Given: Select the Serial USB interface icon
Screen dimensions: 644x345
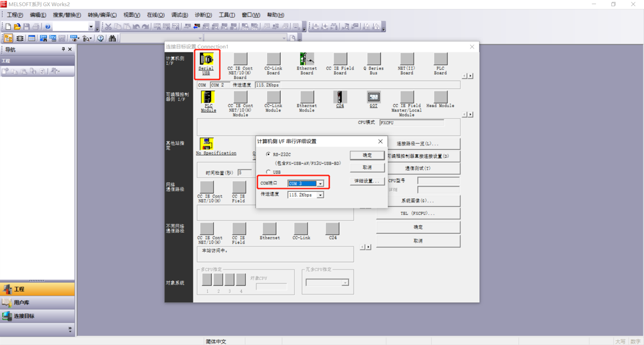Looking at the screenshot, I should (x=206, y=59).
